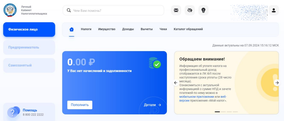
Task: Toggle the crossed-out eye visibility icon
Action: click(190, 10)
